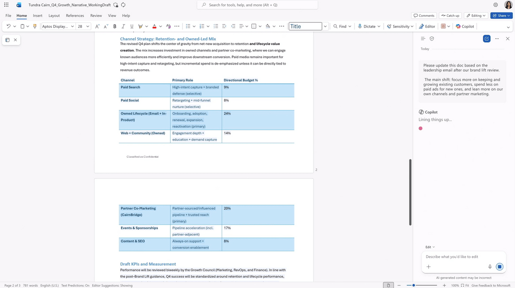The width and height of the screenshot is (515, 288).
Task: Stop Copilot generating with the stop button
Action: point(499,267)
